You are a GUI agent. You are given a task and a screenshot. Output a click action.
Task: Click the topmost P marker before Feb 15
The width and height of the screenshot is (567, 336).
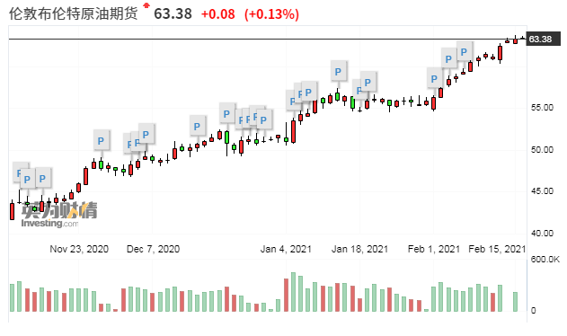(464, 52)
